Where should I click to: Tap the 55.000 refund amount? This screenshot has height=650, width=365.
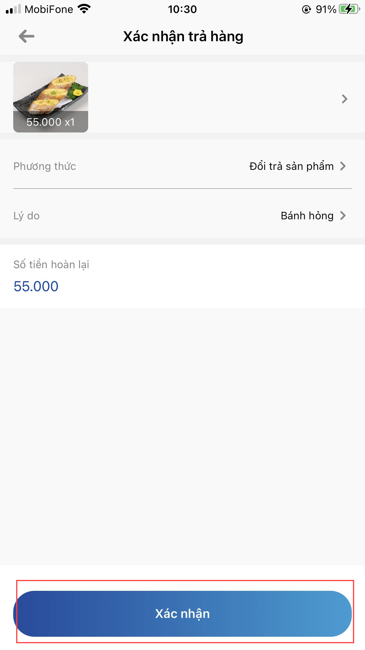(36, 286)
